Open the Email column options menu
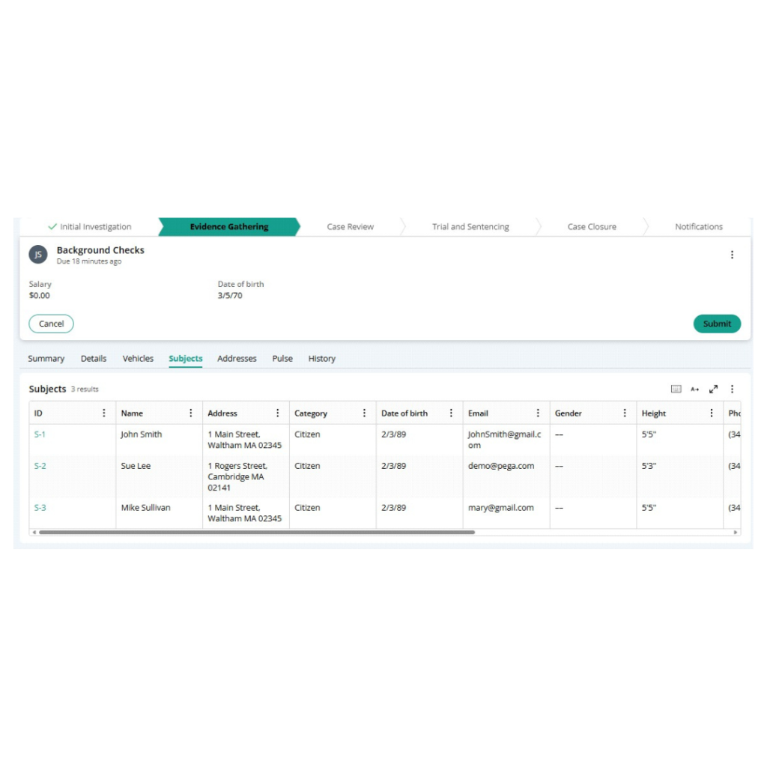The height and width of the screenshot is (767, 767). (x=538, y=413)
